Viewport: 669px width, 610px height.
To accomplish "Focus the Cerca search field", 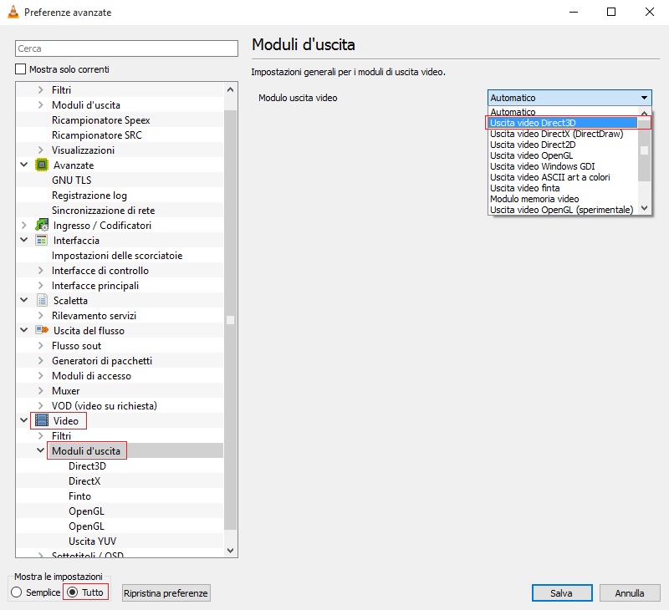I will [x=126, y=49].
